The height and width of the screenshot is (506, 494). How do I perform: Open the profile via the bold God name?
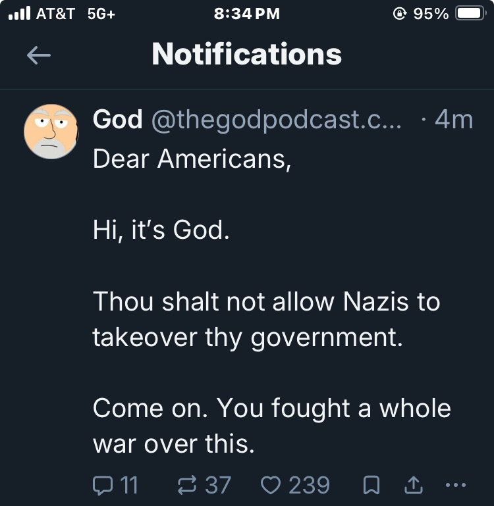click(x=117, y=119)
